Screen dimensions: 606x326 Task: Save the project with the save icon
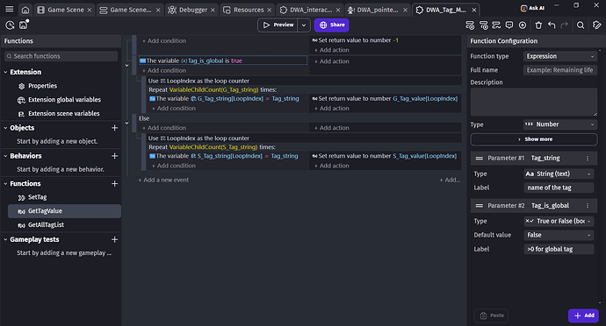[x=24, y=25]
